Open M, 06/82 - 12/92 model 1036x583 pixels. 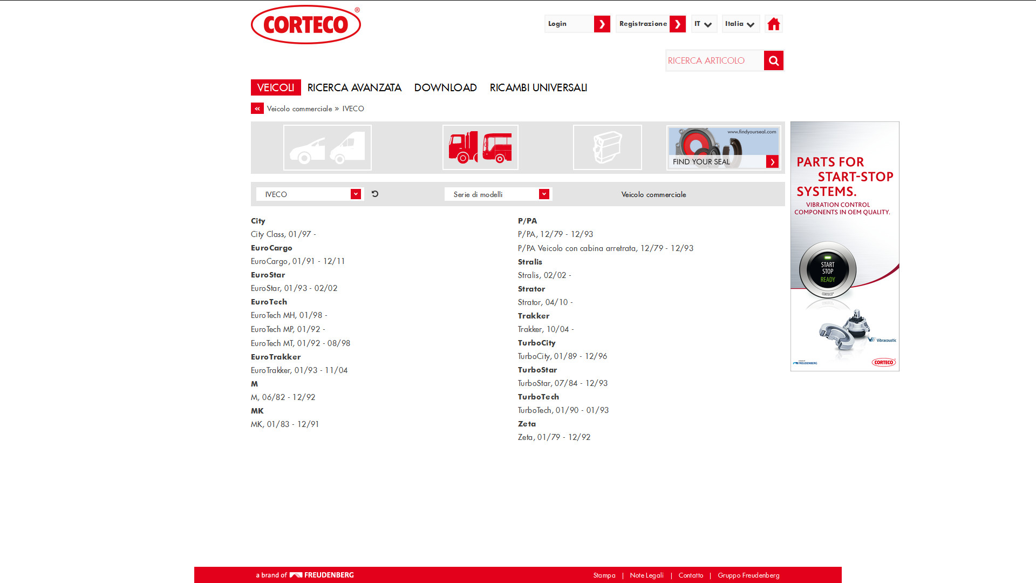(x=283, y=397)
